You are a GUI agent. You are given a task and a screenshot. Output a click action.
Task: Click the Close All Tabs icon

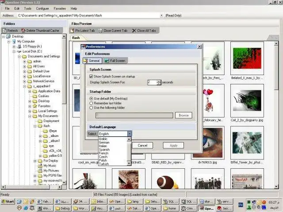134,30
